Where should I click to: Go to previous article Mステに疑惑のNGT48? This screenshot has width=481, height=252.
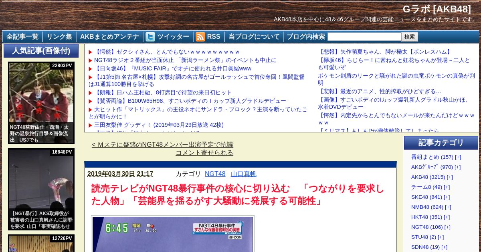162,149
